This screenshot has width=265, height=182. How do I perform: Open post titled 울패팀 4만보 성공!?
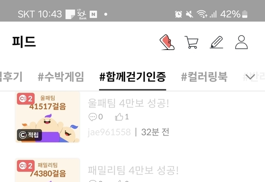tap(128, 103)
